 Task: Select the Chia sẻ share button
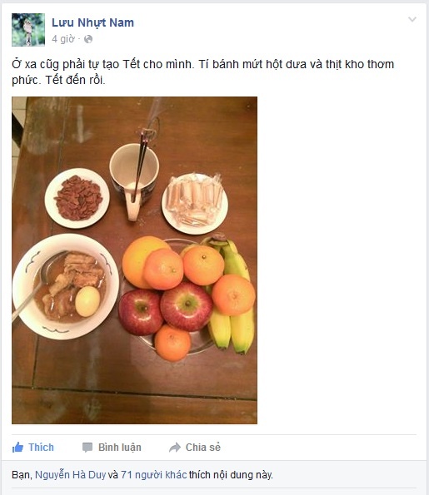click(x=195, y=448)
